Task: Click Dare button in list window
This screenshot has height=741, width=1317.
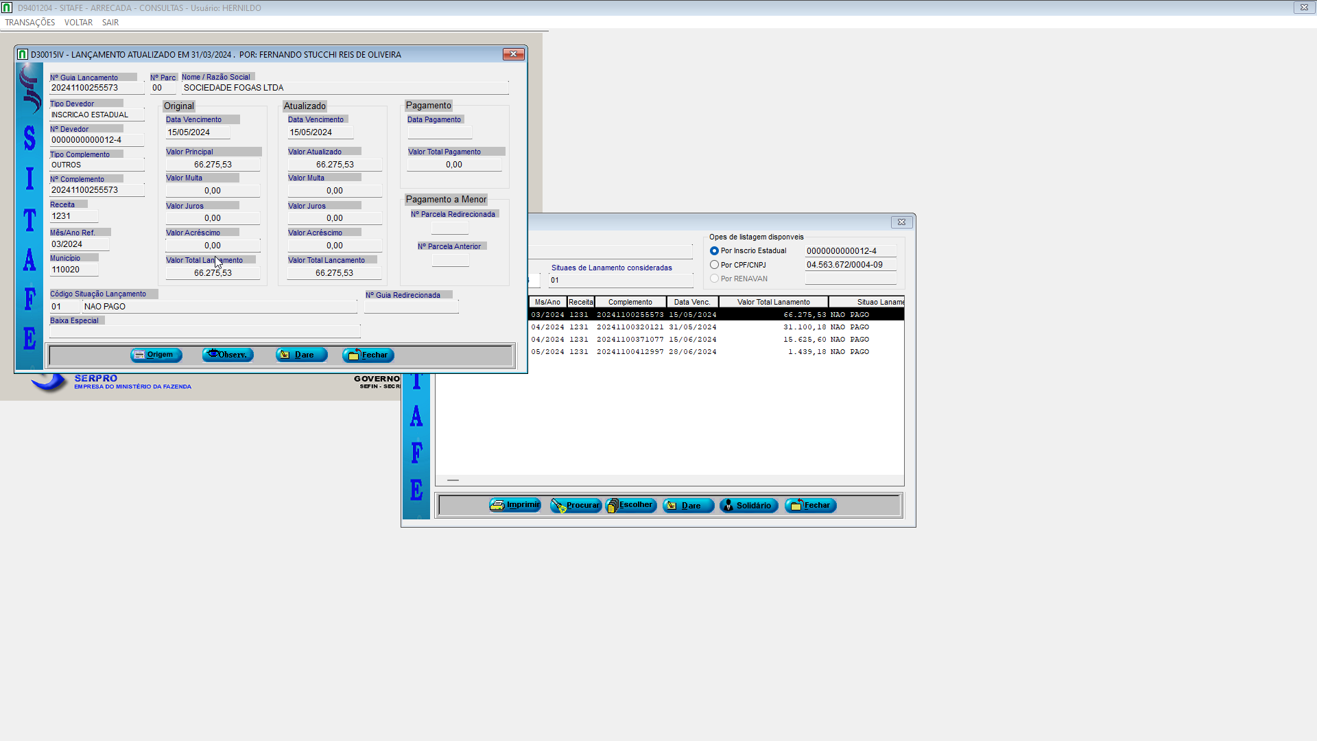Action: point(688,505)
